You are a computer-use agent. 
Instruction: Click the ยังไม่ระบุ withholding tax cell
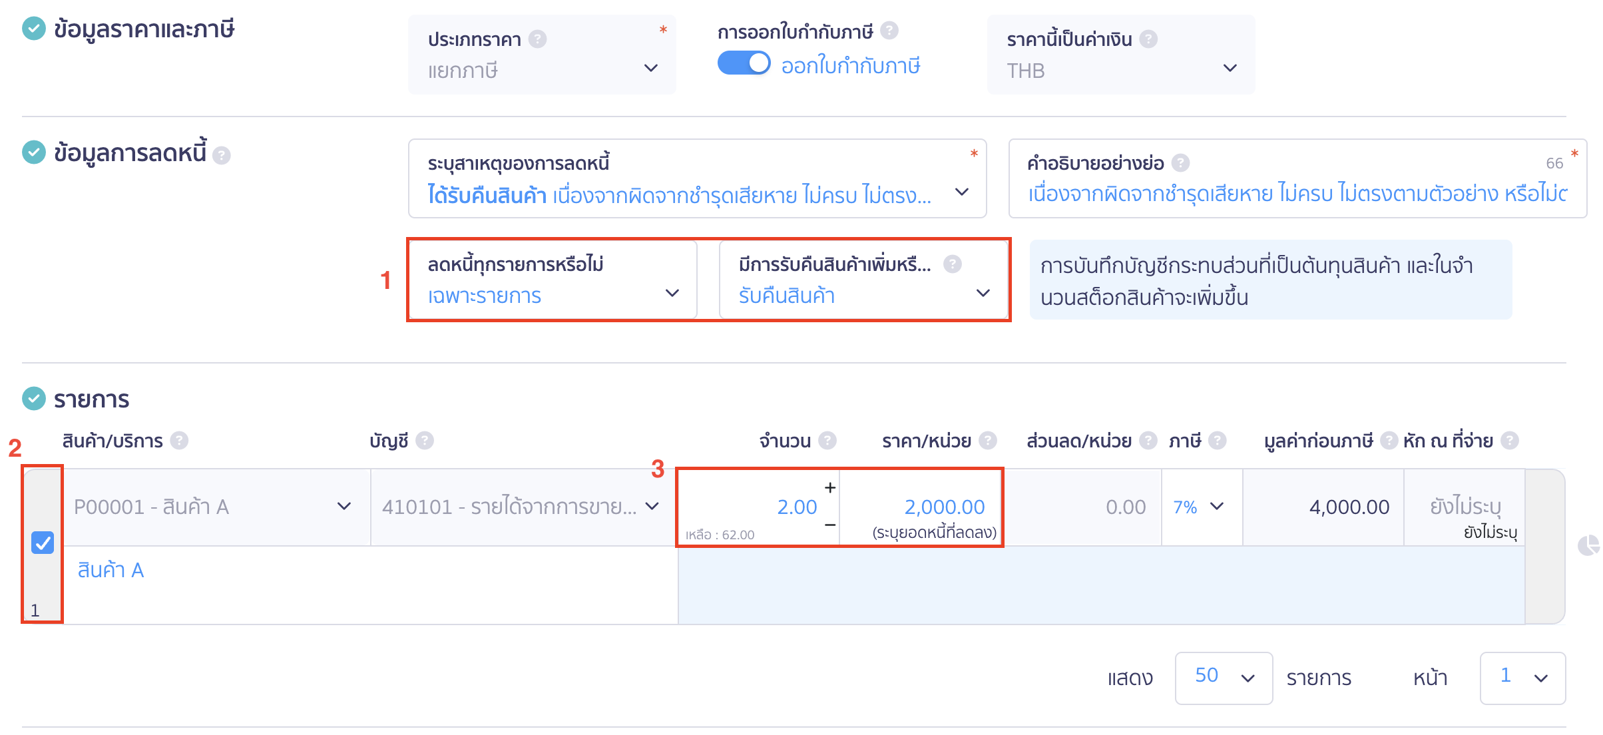[x=1465, y=507]
